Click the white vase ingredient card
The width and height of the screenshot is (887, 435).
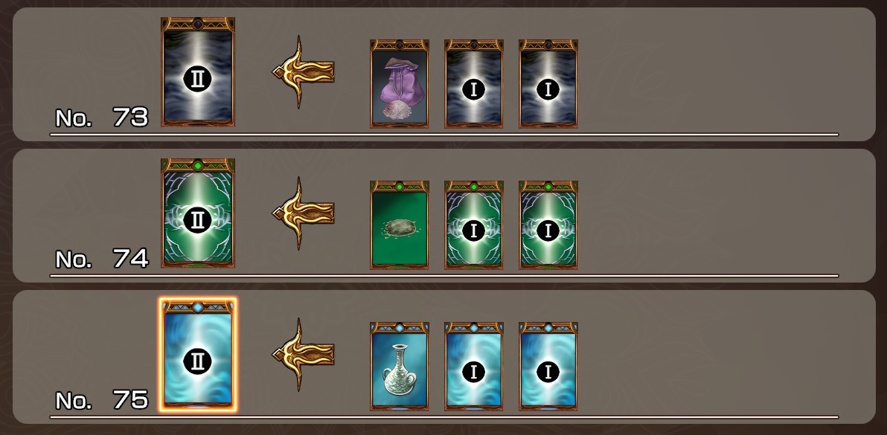[400, 366]
